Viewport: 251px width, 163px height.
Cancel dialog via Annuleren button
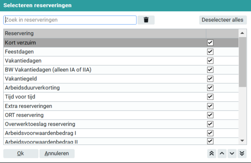(57, 153)
